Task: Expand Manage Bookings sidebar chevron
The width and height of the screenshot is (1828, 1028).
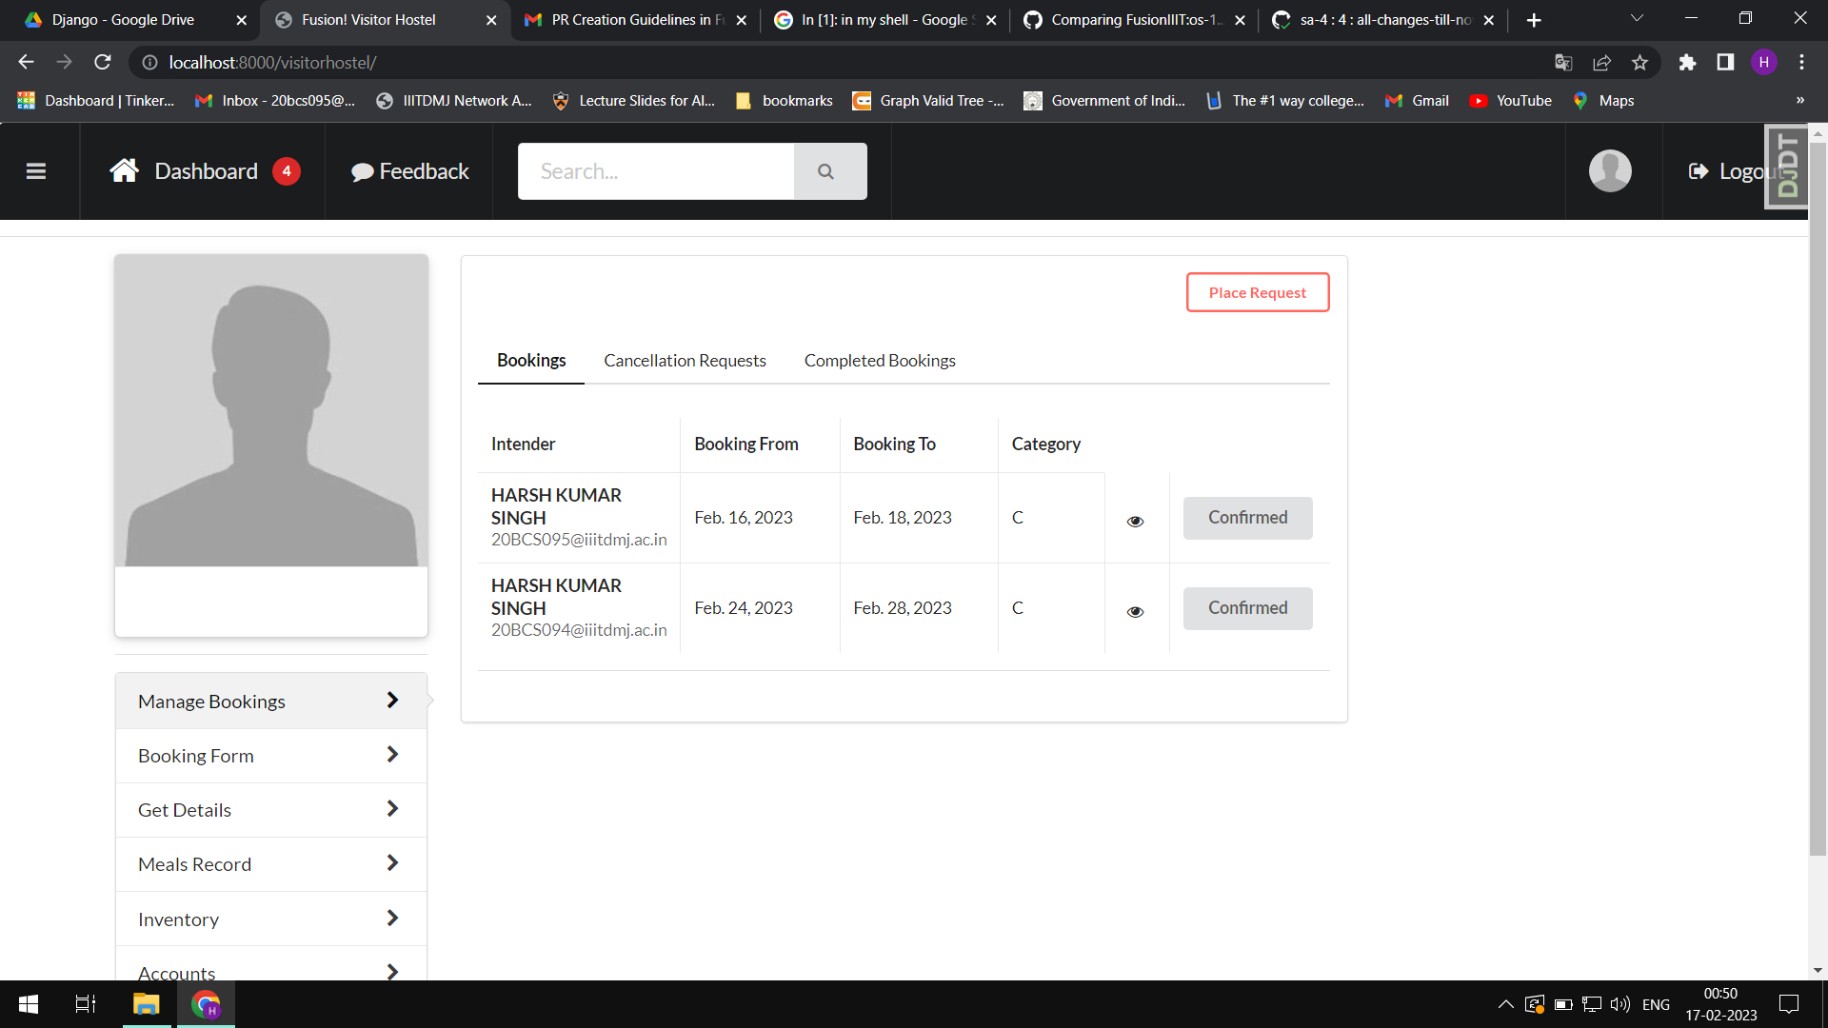Action: tap(392, 701)
